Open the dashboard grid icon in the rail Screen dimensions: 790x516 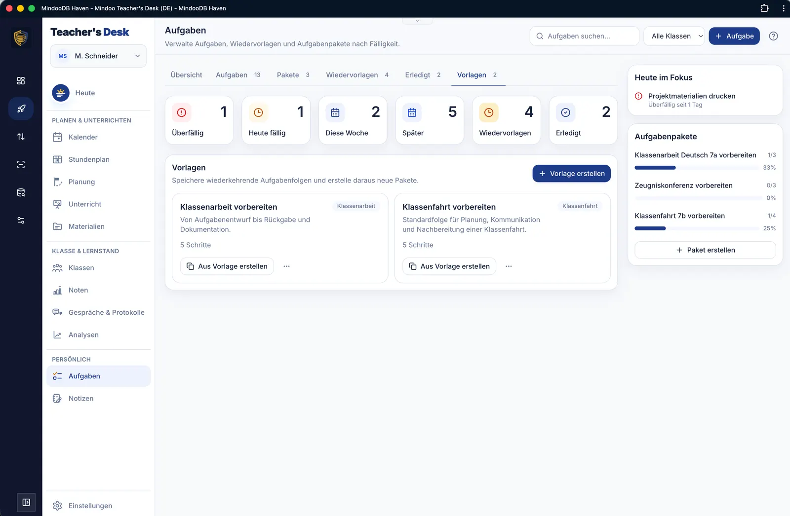coord(21,80)
